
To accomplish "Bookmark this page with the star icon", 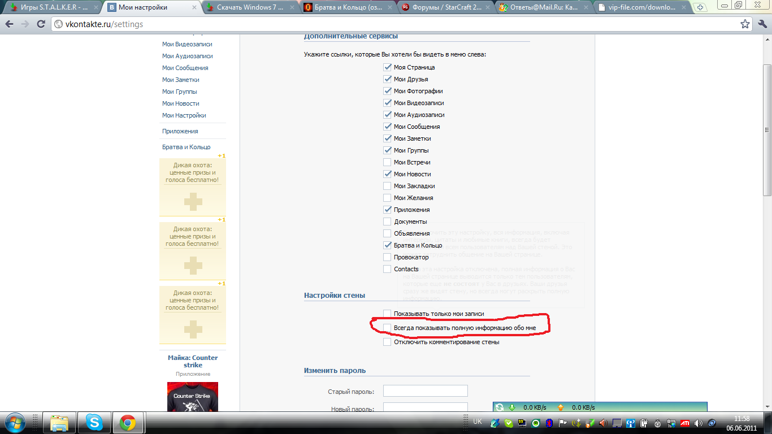I will [745, 24].
